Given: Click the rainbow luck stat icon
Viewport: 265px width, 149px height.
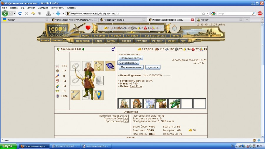Looking at the screenshot, I should tap(57, 86).
